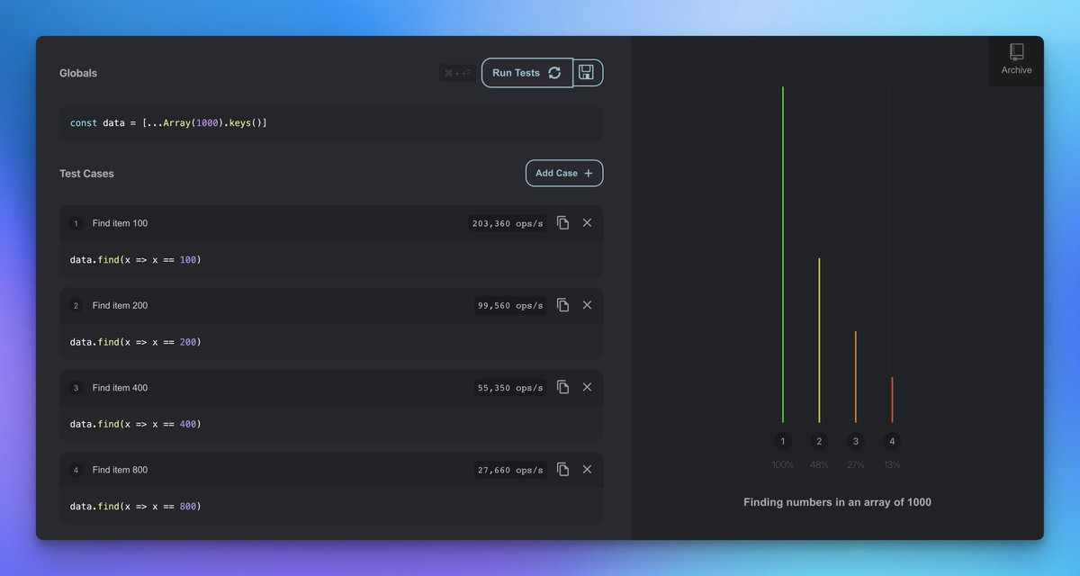Click the '99,560 ops/s' result

point(510,306)
